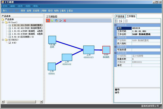Collapse the 物料信息 property category
This screenshot has width=163, height=109.
(x=115, y=37)
